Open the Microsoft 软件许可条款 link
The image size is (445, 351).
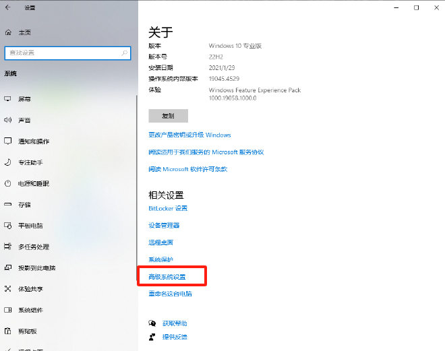pyautogui.click(x=188, y=169)
